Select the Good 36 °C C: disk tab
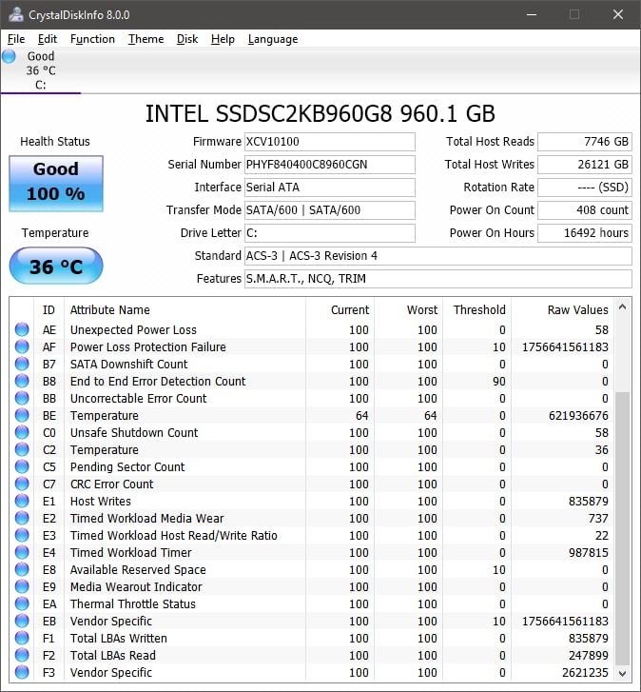641x692 pixels. point(41,70)
